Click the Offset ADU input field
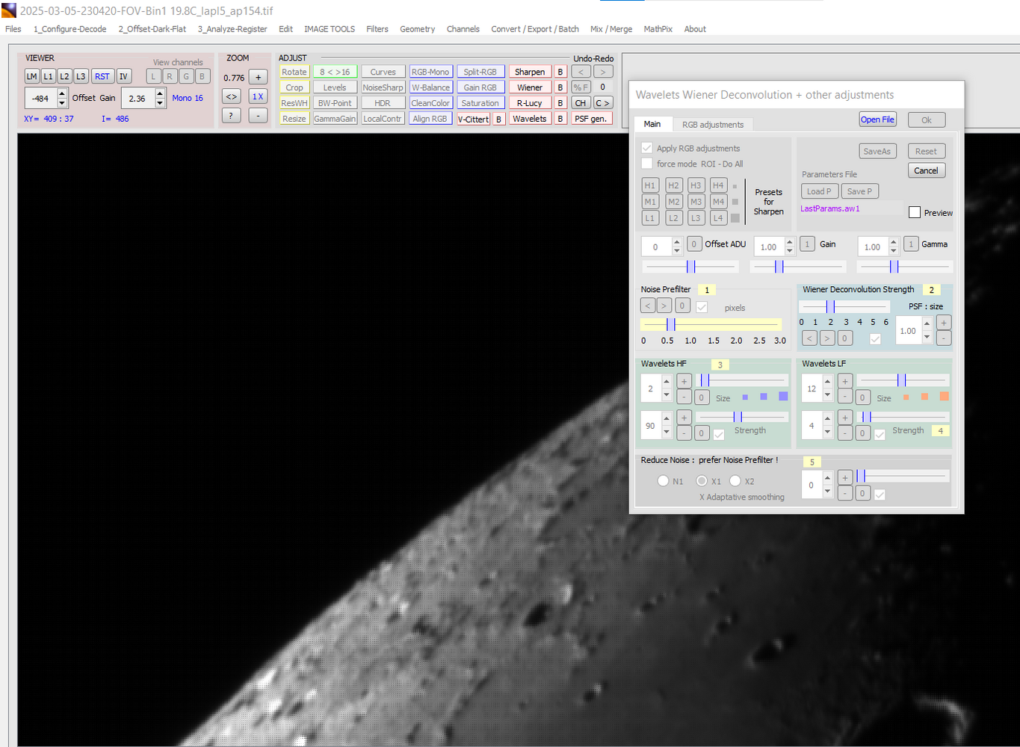The width and height of the screenshot is (1020, 747). tap(655, 247)
